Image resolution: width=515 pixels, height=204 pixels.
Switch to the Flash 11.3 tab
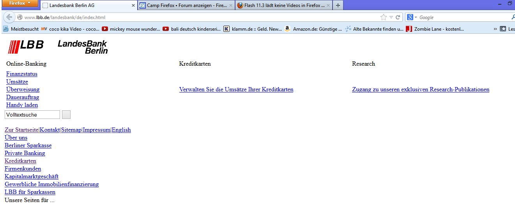click(x=284, y=5)
